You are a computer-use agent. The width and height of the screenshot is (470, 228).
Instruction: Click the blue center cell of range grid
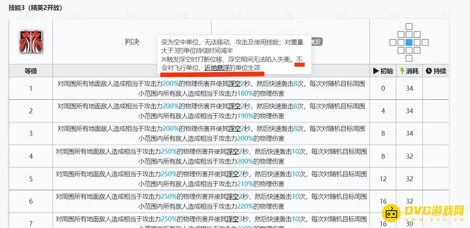coord(409,42)
